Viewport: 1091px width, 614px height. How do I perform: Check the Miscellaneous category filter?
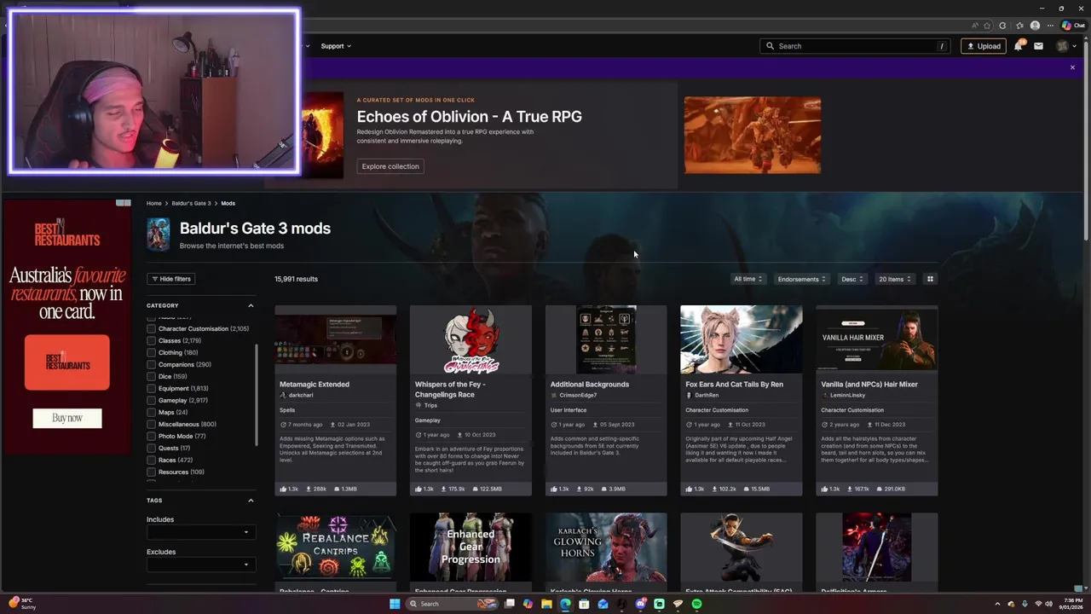[151, 424]
